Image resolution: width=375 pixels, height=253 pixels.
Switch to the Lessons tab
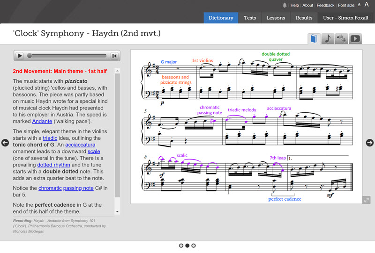(276, 18)
